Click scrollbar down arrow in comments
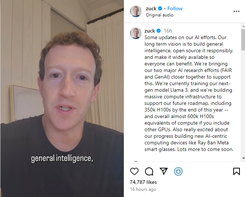Image resolution: width=245 pixels, height=197 pixels. tap(243, 158)
